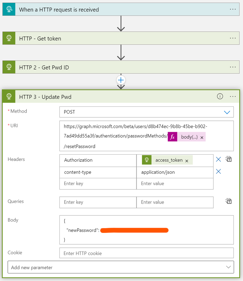Screen dimensions: 243x281
Task: Expand the Add new parameter dropdown
Action: (x=121, y=267)
